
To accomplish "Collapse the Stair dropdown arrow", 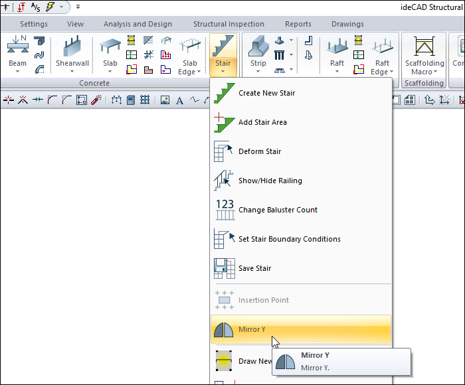I will [x=223, y=72].
